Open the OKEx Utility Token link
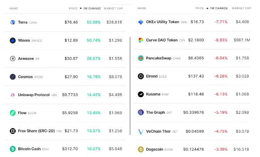The width and height of the screenshot is (260, 157). click(162, 22)
